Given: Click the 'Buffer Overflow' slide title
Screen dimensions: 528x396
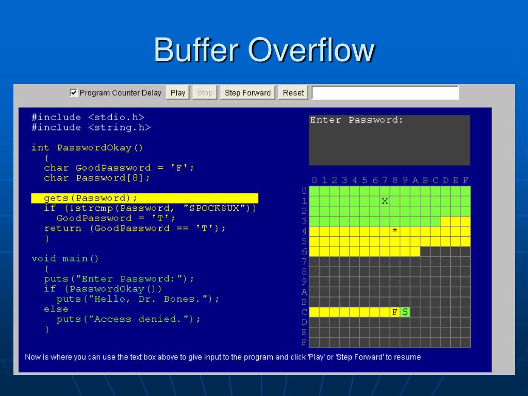Looking at the screenshot, I should 263,51.
